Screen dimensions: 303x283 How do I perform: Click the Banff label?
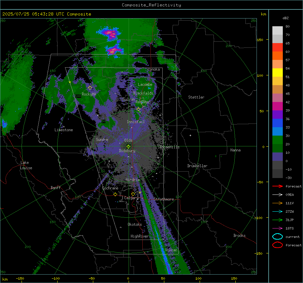(56, 187)
